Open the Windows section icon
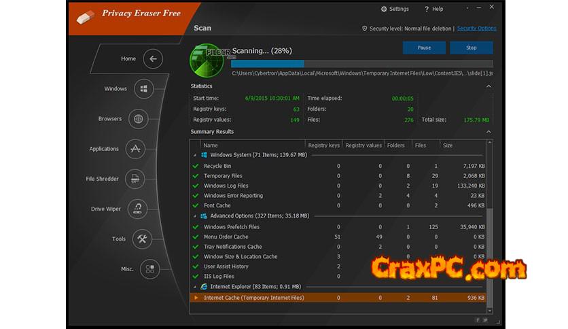The height and width of the screenshot is (329, 568). pyautogui.click(x=143, y=89)
